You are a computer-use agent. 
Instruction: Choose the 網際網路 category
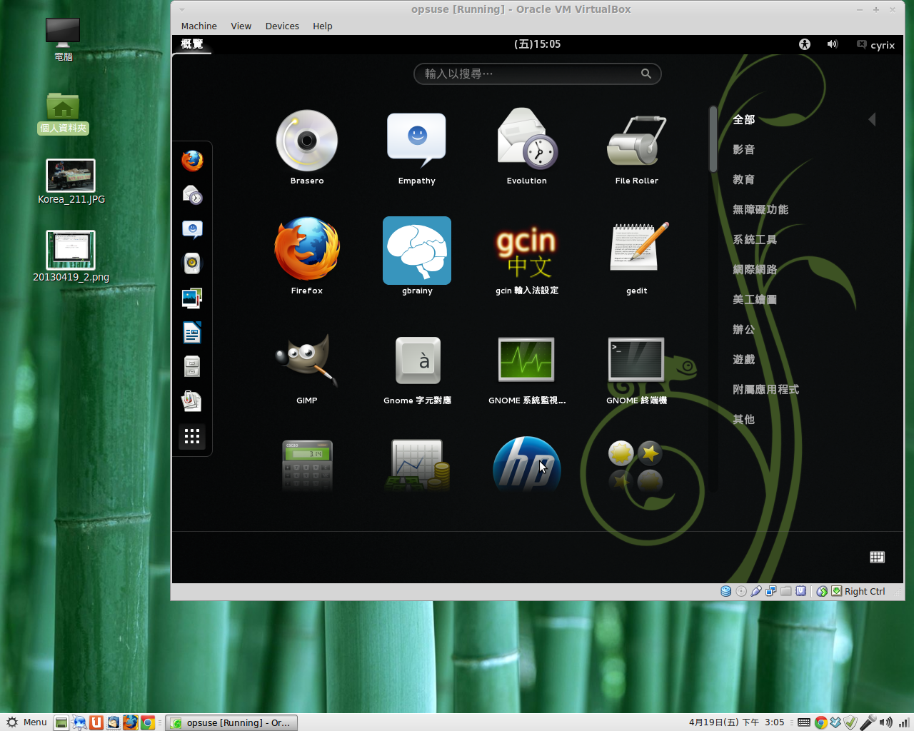click(755, 270)
